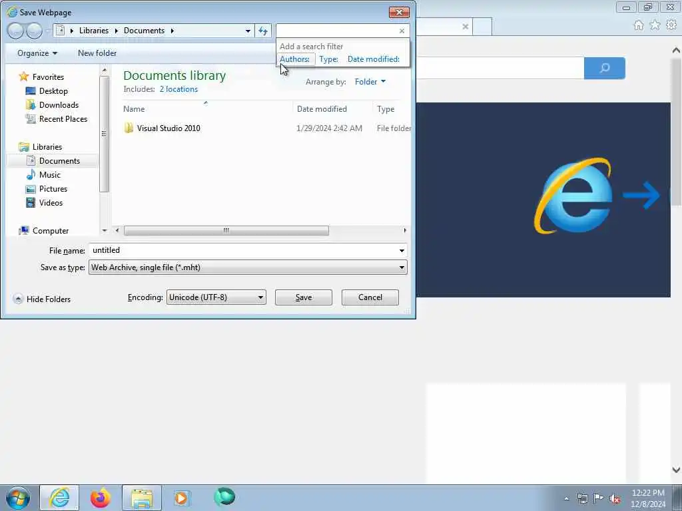682x511 pixels.
Task: Open the Organize dropdown menu
Action: 37,53
